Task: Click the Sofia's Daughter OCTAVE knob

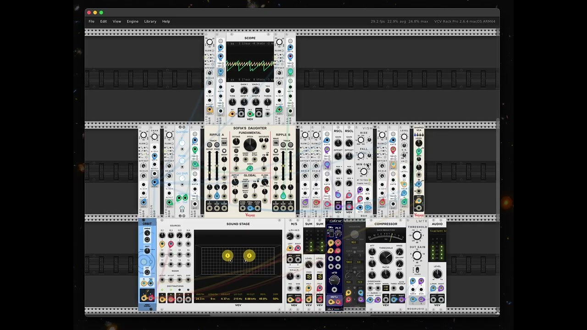Action: pos(236,142)
